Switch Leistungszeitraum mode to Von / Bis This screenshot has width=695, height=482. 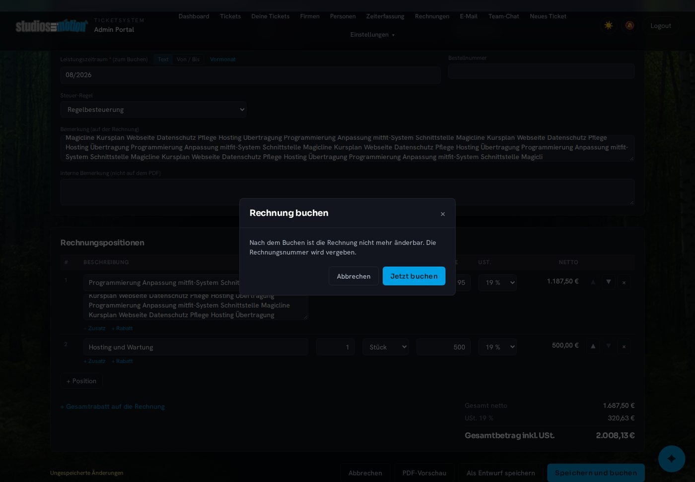(188, 60)
